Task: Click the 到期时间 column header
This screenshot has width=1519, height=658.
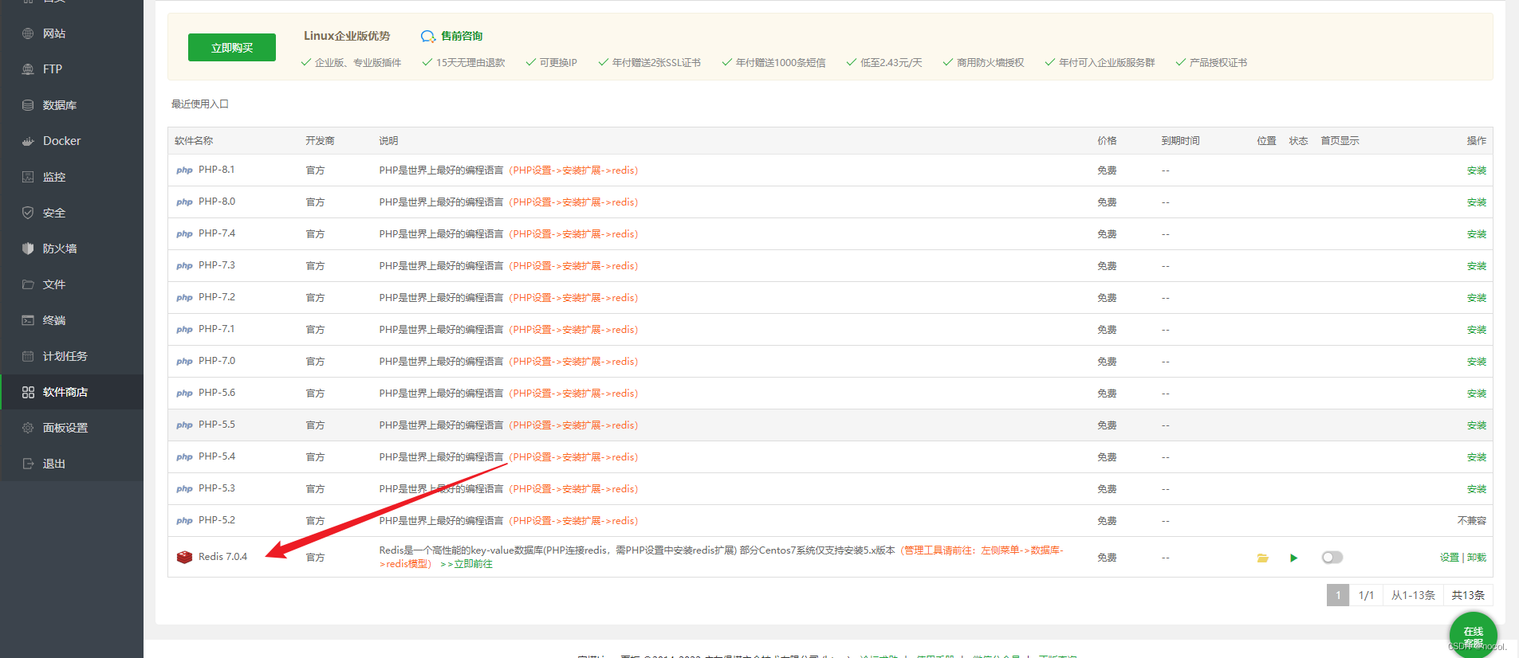Action: [x=1180, y=141]
